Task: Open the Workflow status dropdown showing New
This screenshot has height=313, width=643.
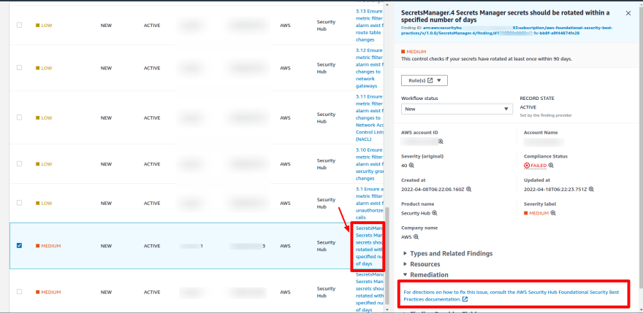Action: pos(457,109)
